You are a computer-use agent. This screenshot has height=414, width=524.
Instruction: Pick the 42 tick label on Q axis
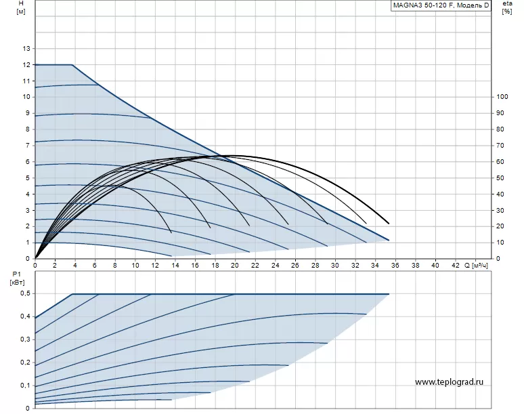tap(456, 266)
